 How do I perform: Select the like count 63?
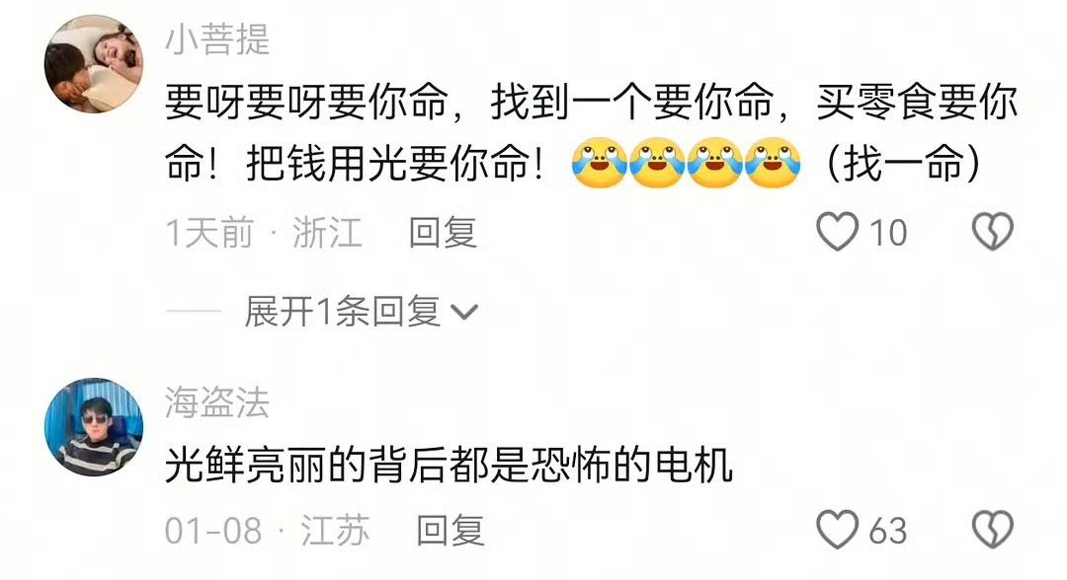888,531
